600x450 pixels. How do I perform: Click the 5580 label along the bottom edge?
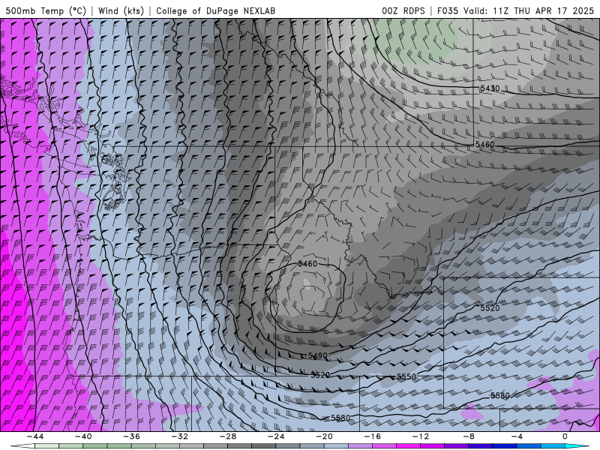point(340,418)
